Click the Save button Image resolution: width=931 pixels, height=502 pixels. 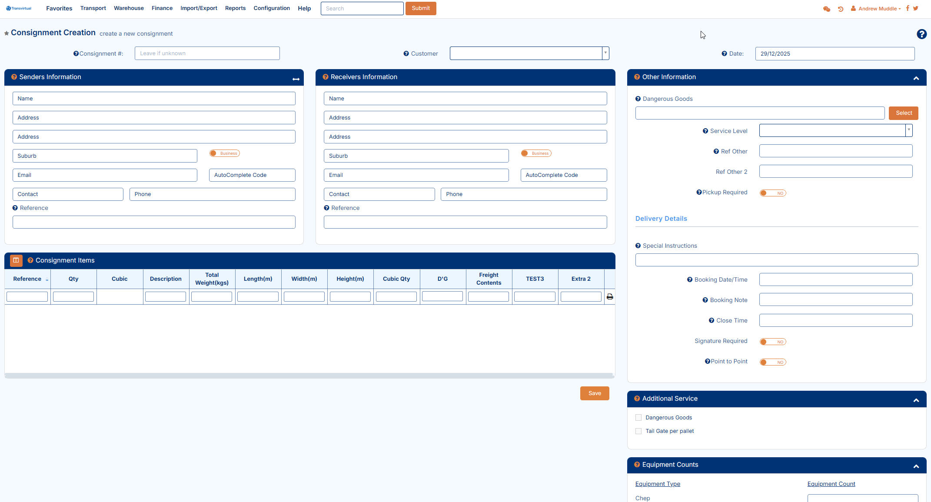[x=594, y=393]
